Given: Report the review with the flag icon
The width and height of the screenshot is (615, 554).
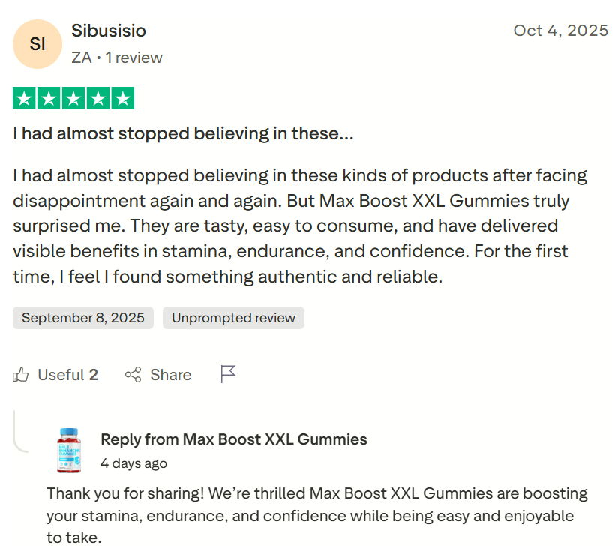Looking at the screenshot, I should tap(228, 374).
